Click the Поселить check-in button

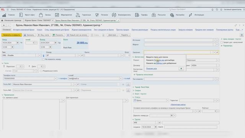point(58,35)
